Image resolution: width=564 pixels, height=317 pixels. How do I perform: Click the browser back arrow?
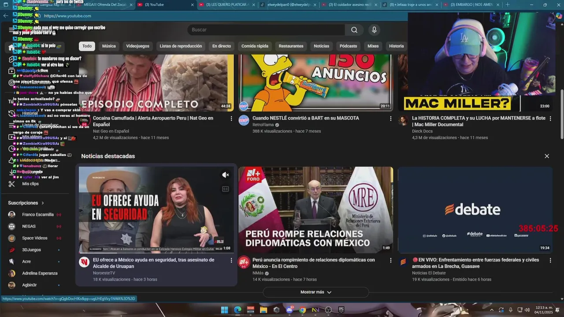(x=5, y=15)
